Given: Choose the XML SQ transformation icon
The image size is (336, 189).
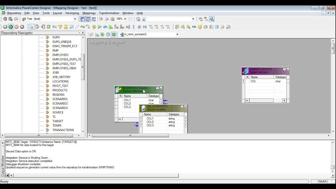Looking at the screenshot, I should 151,27.
